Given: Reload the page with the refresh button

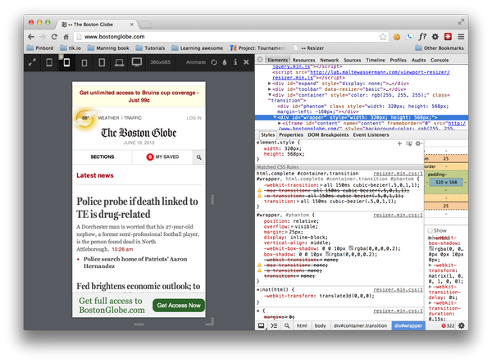Looking at the screenshot, I should (54, 37).
